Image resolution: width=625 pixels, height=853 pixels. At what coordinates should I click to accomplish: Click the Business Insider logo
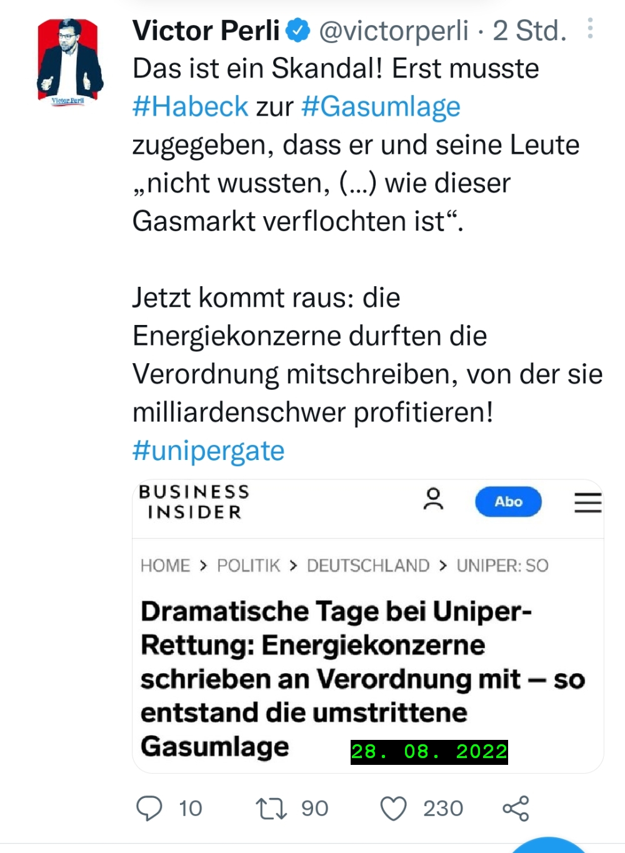click(194, 502)
